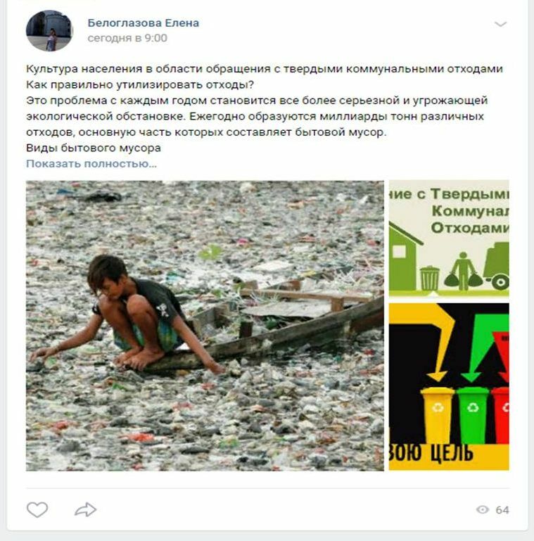The image size is (534, 541).
Task: Click the garbage truck in the green illustration
Action: coord(497,266)
